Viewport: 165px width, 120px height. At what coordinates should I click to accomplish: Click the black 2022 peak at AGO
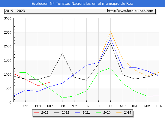110,43
